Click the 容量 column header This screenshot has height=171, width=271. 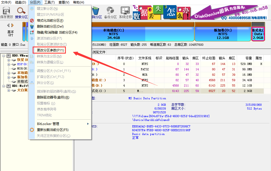pos(245,58)
